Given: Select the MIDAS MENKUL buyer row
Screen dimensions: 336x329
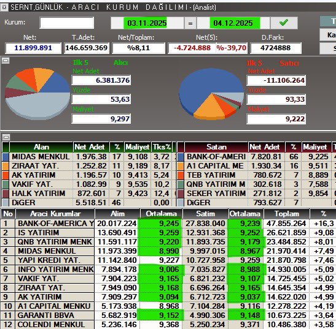Looking at the screenshot, I should tap(88, 157).
